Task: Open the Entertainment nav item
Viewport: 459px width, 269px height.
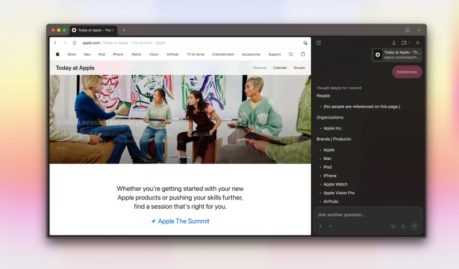Action: (x=223, y=54)
